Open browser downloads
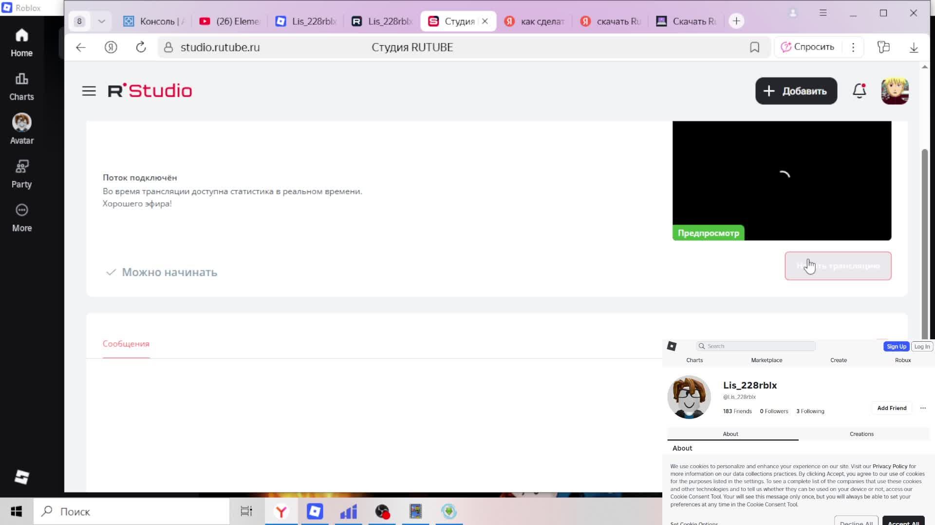 (914, 48)
